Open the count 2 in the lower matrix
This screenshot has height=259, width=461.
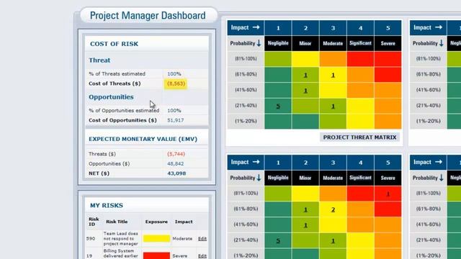[333, 209]
